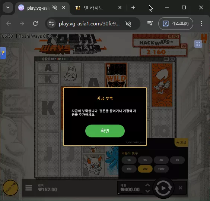Open the trophy side tab

coord(3,53)
